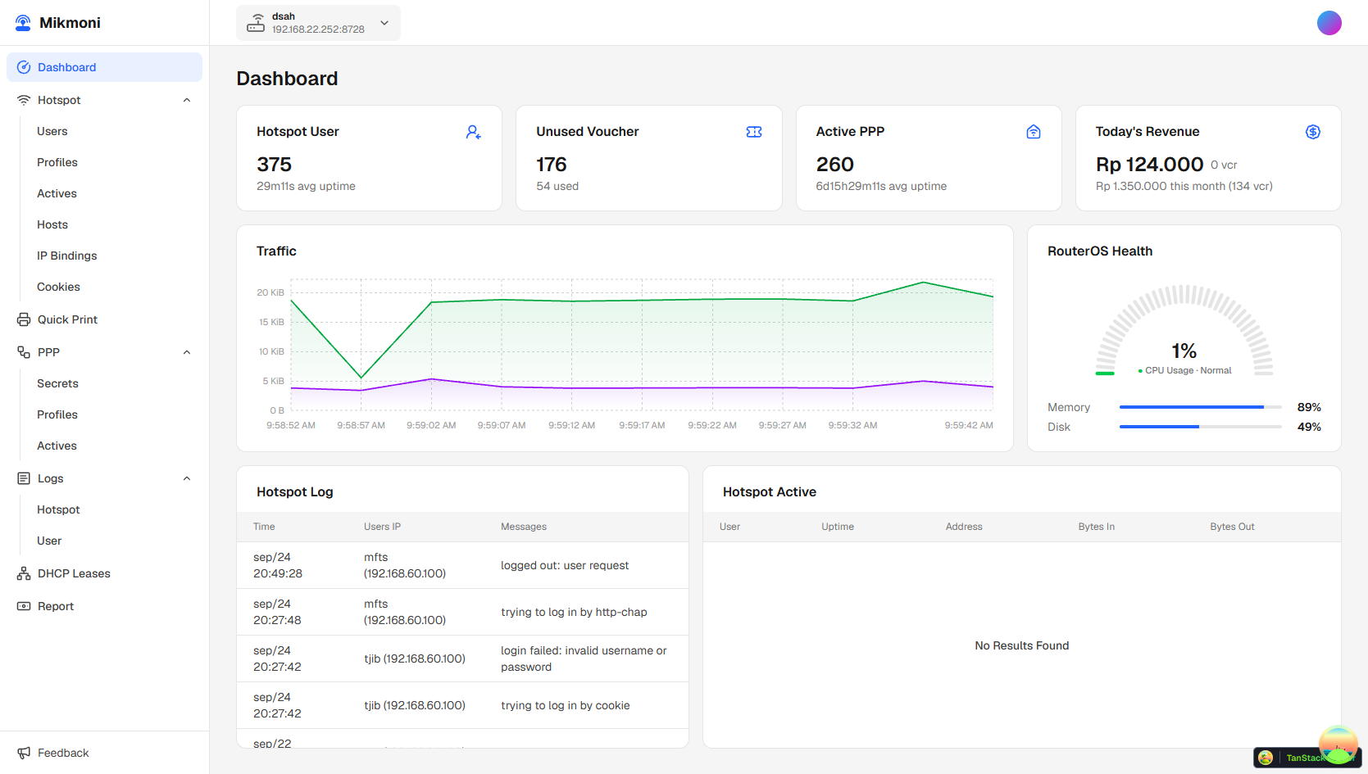The height and width of the screenshot is (774, 1368).
Task: Open the dsah router selector dropdown
Action: pyautogui.click(x=318, y=23)
